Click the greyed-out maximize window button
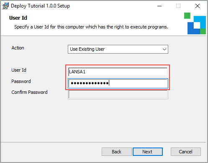This screenshot has height=163, width=208. 178,6
